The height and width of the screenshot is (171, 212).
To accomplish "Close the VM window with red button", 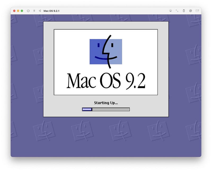I will [14, 11].
